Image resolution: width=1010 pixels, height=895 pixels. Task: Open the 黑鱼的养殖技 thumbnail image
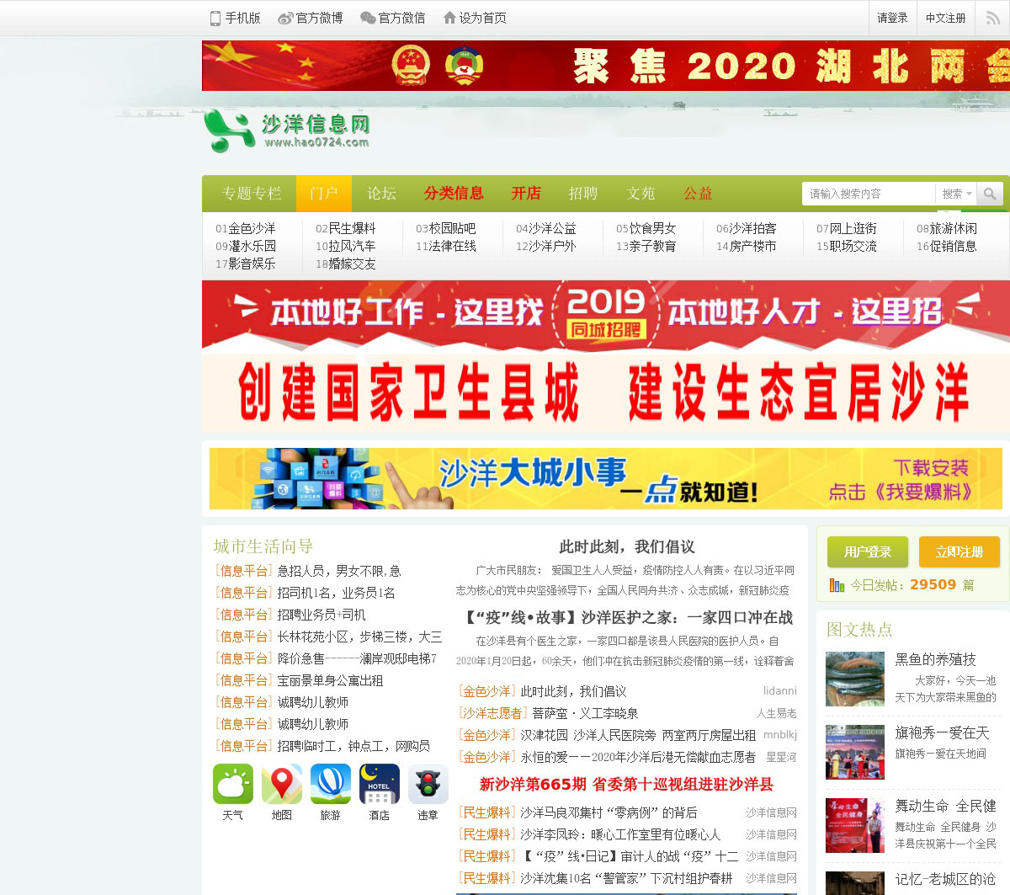854,679
